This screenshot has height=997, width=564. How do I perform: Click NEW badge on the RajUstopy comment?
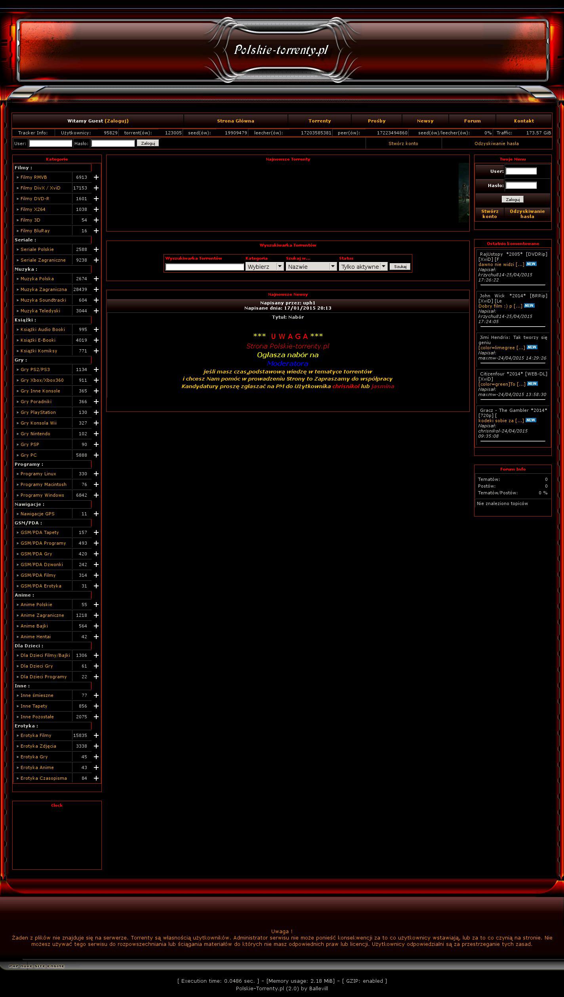point(531,264)
